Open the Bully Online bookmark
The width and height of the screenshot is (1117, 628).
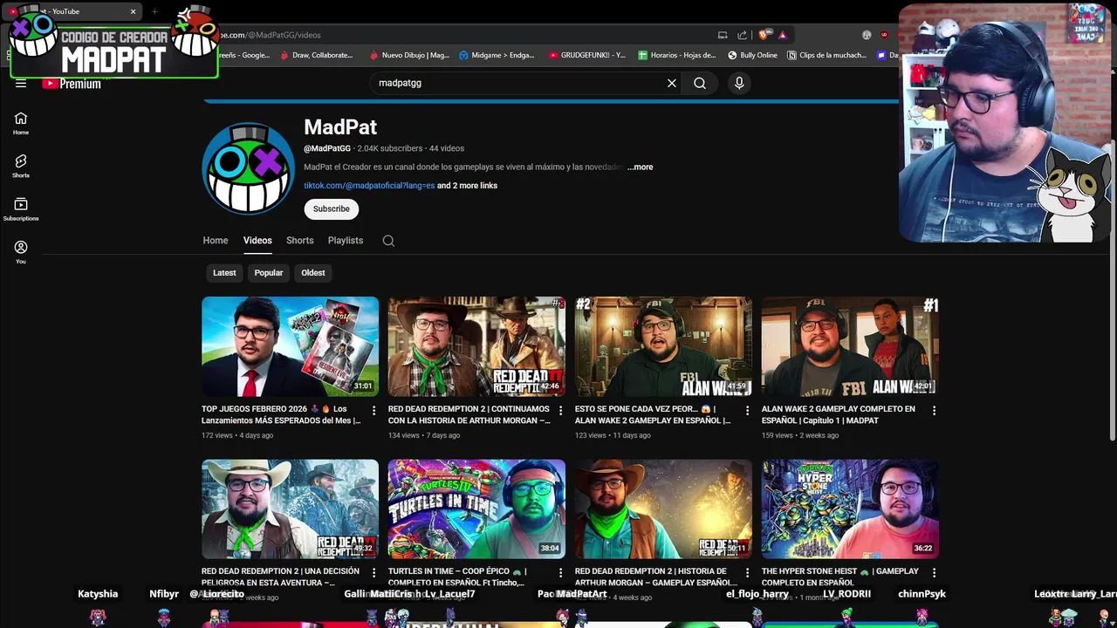tap(752, 55)
